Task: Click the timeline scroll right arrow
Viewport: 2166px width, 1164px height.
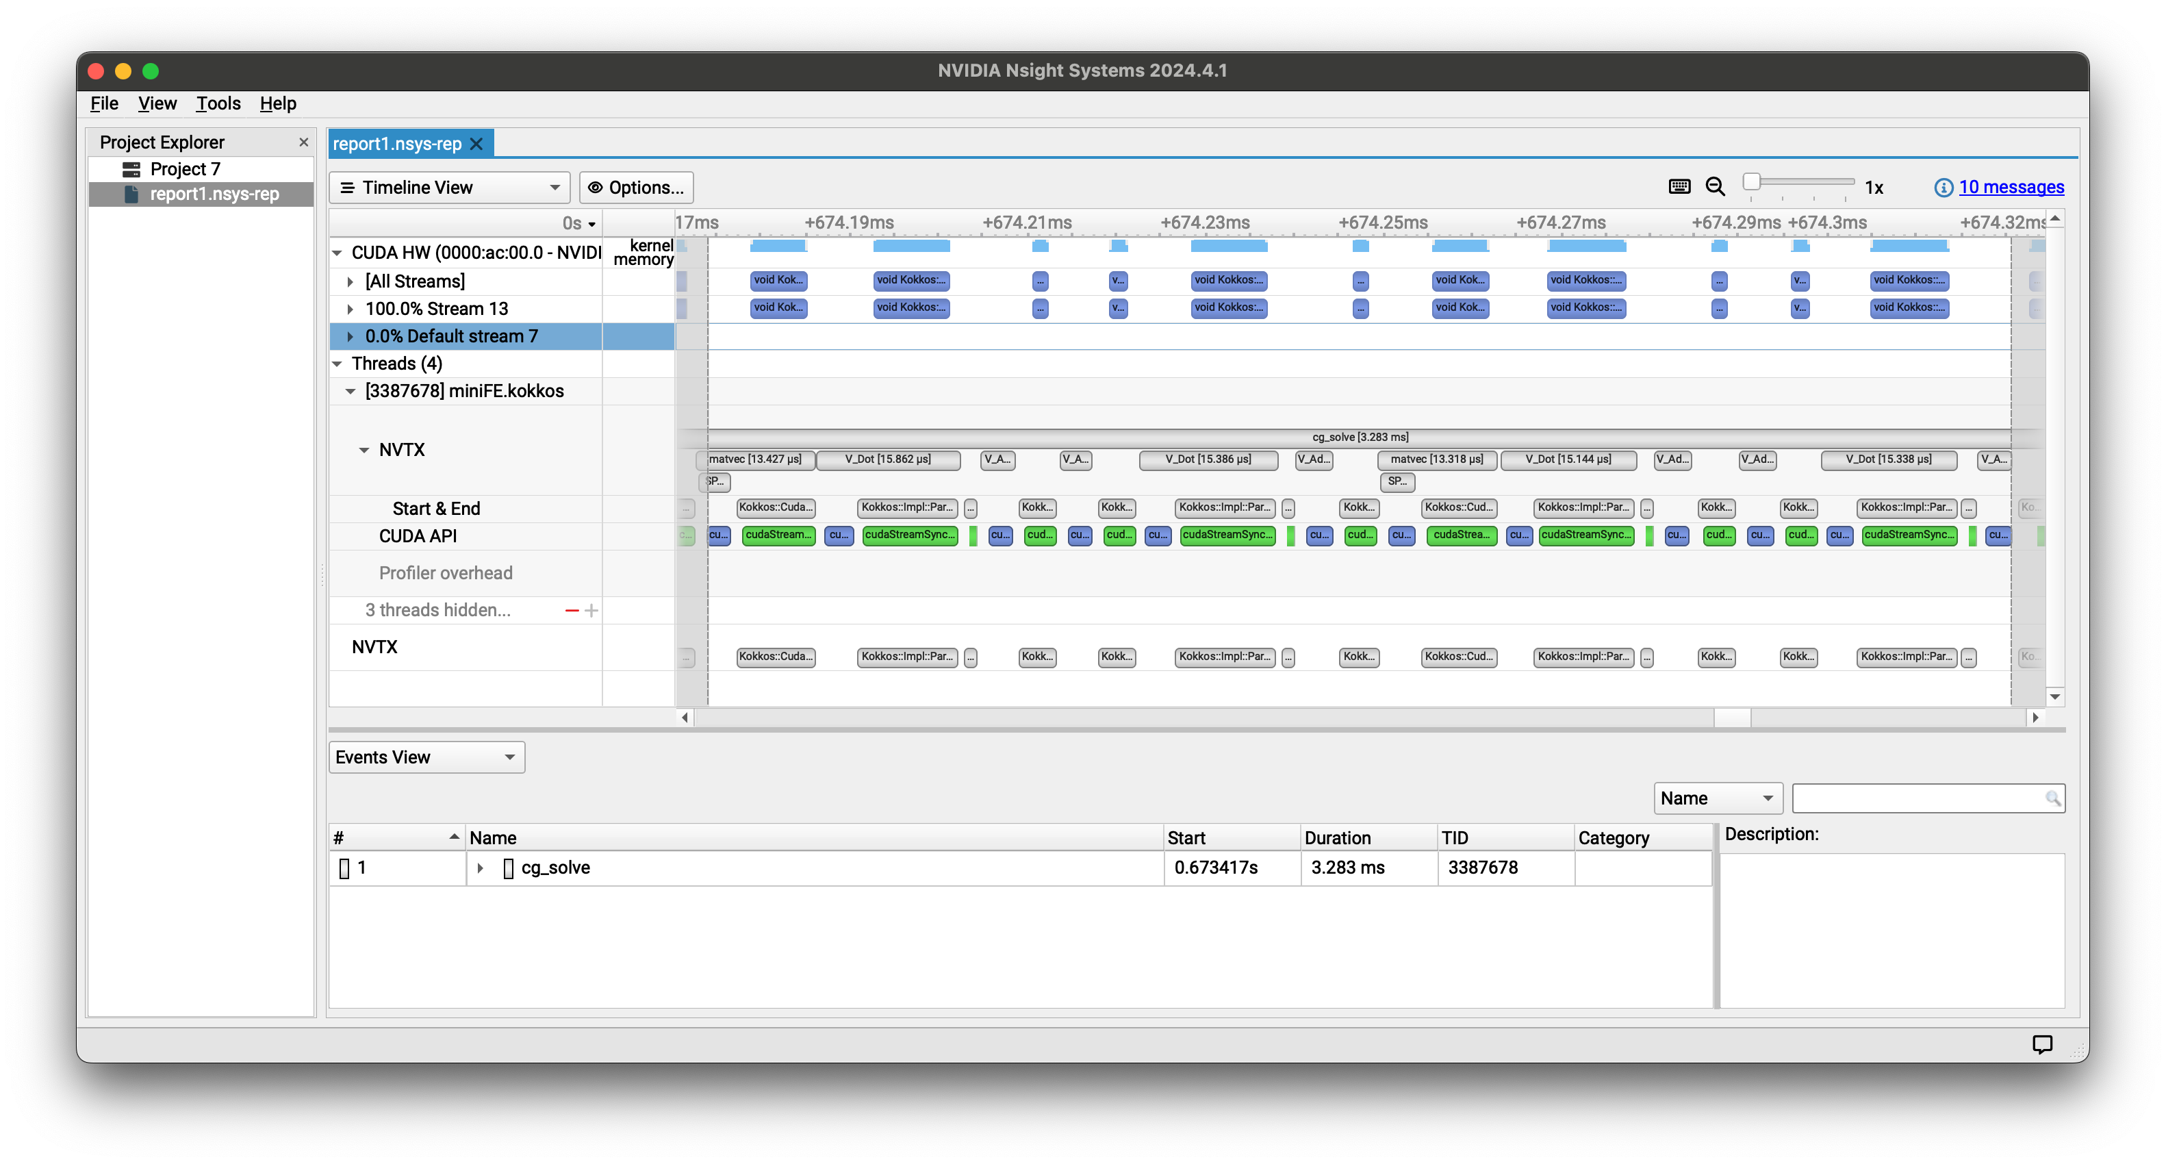Action: [2035, 718]
